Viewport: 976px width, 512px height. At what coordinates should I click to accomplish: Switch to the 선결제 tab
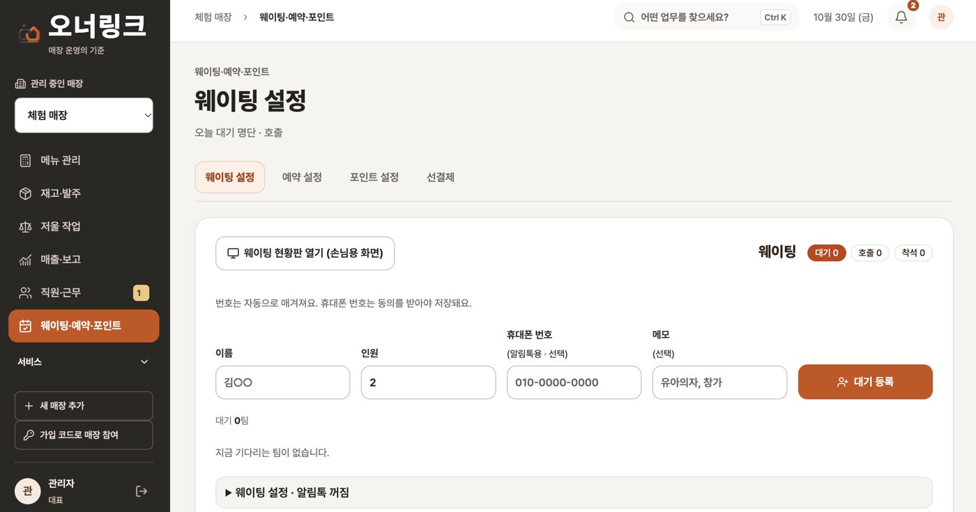441,177
